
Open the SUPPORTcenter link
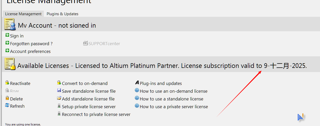point(104,44)
